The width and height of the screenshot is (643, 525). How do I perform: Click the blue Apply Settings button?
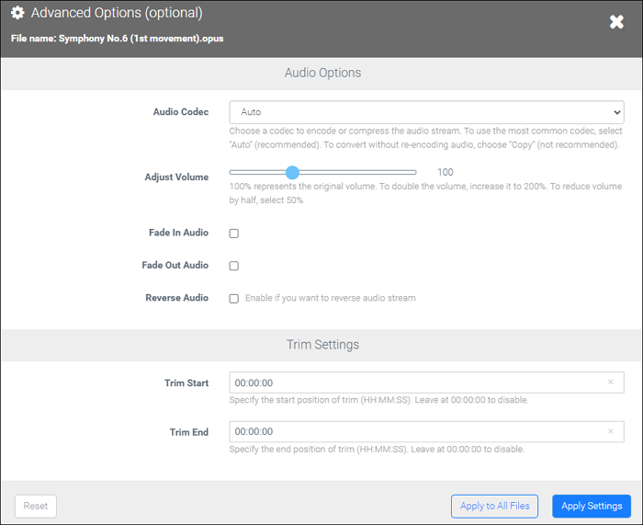tap(591, 506)
